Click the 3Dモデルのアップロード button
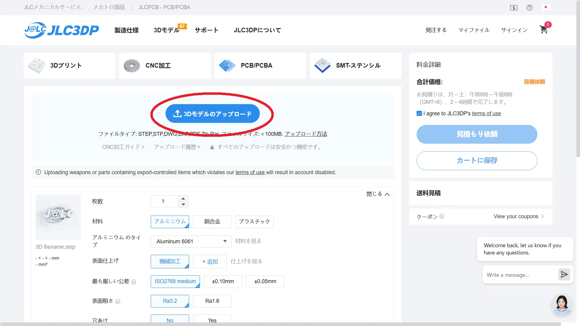Viewport: 580px width, 326px height. coord(213,114)
